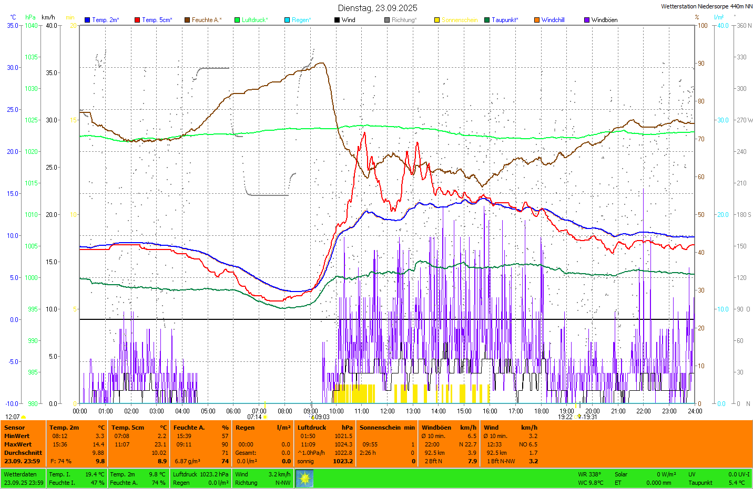Image resolution: width=753 pixels, height=489 pixels.
Task: Click the Wetterstation Niedersorpe 440m NN label
Action: coord(706,6)
